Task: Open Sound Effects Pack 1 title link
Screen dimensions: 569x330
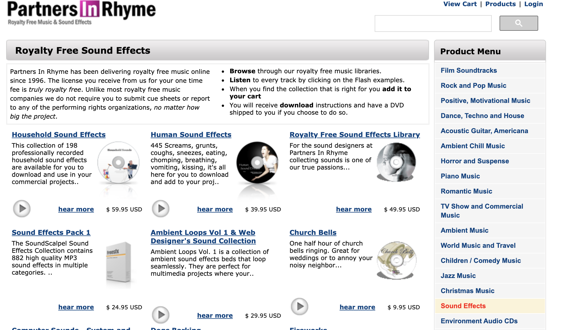Action: (x=51, y=233)
